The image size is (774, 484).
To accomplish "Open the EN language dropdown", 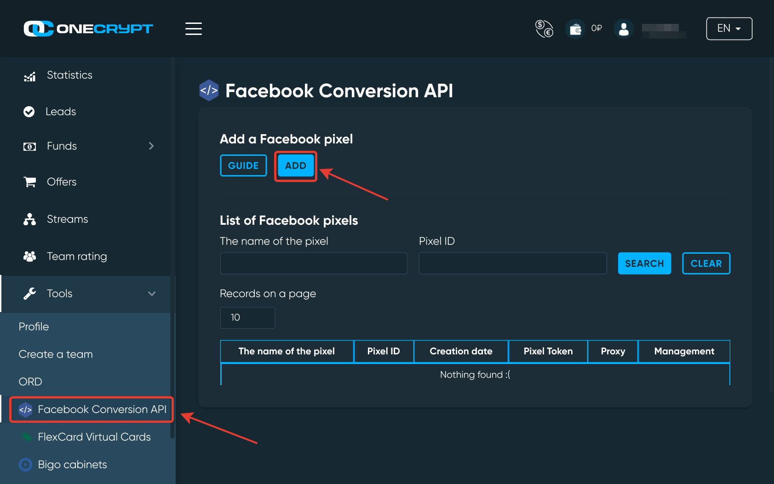I will [x=729, y=28].
